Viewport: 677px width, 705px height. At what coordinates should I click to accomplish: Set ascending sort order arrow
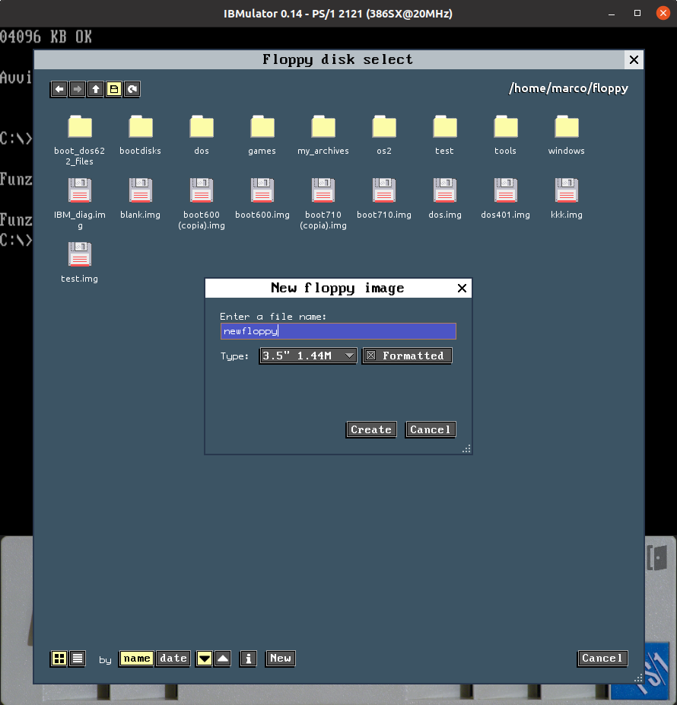[x=223, y=659]
